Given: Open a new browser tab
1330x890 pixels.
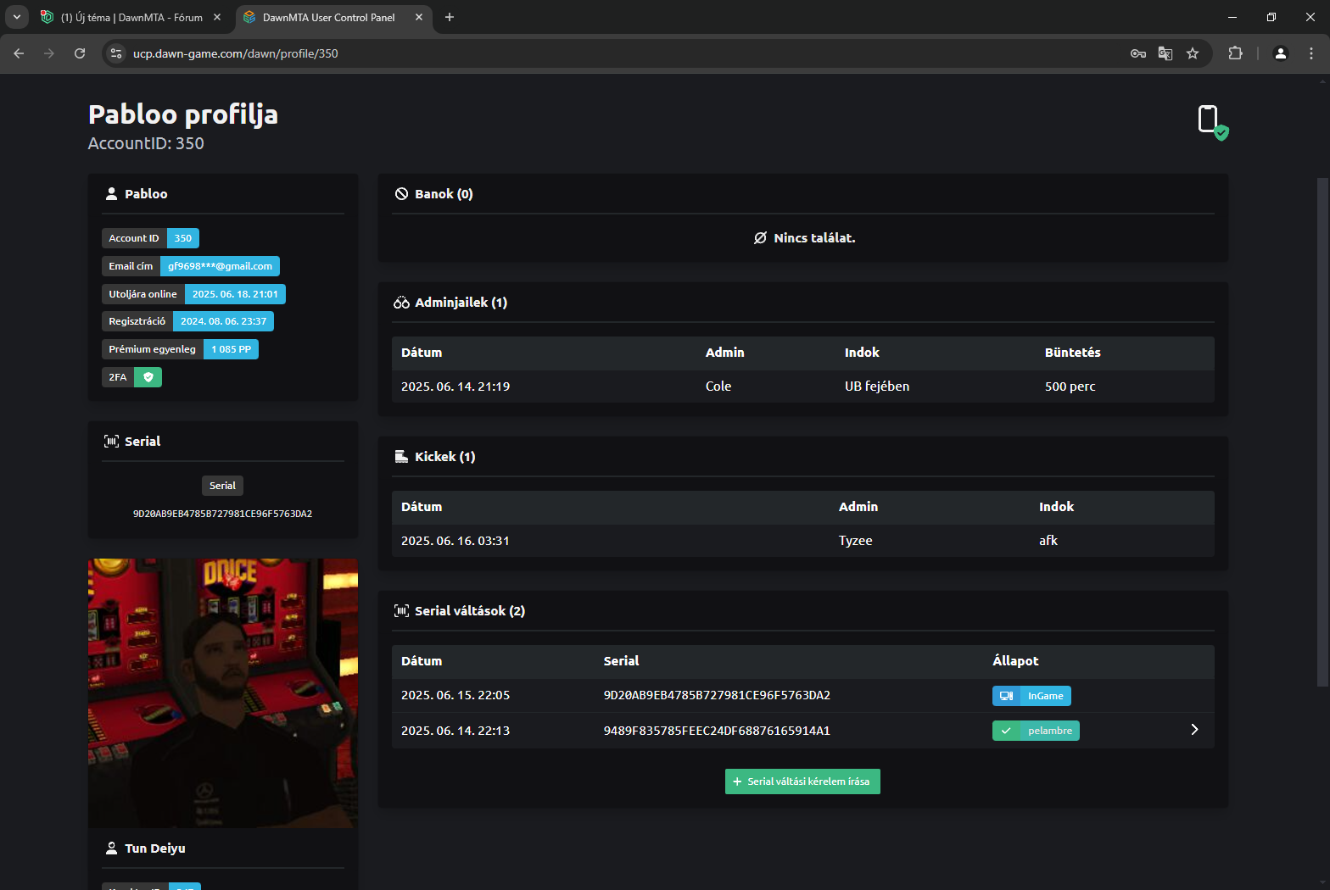Looking at the screenshot, I should 450,17.
